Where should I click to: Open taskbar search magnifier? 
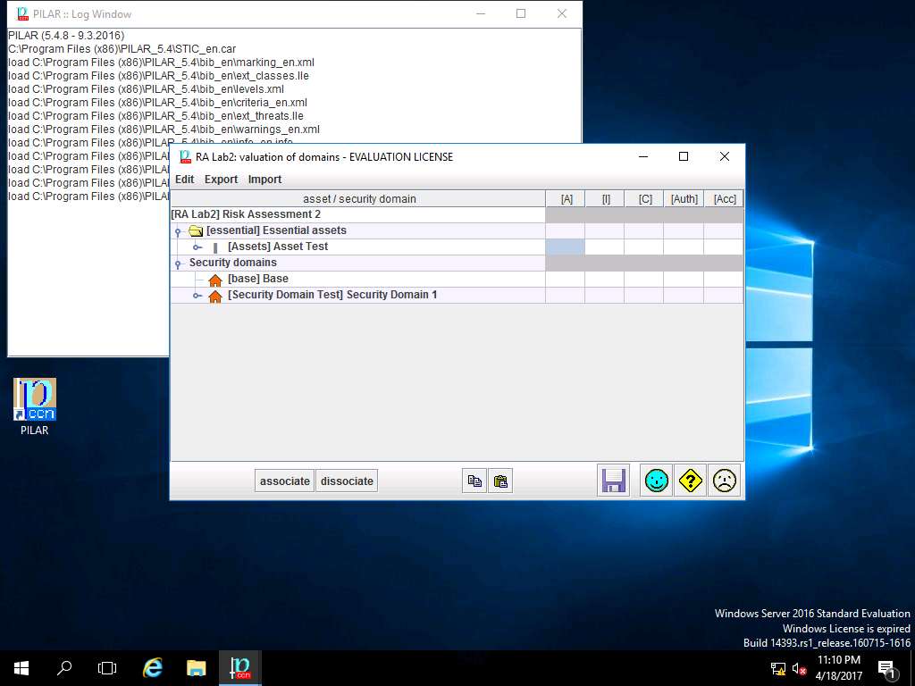point(64,668)
